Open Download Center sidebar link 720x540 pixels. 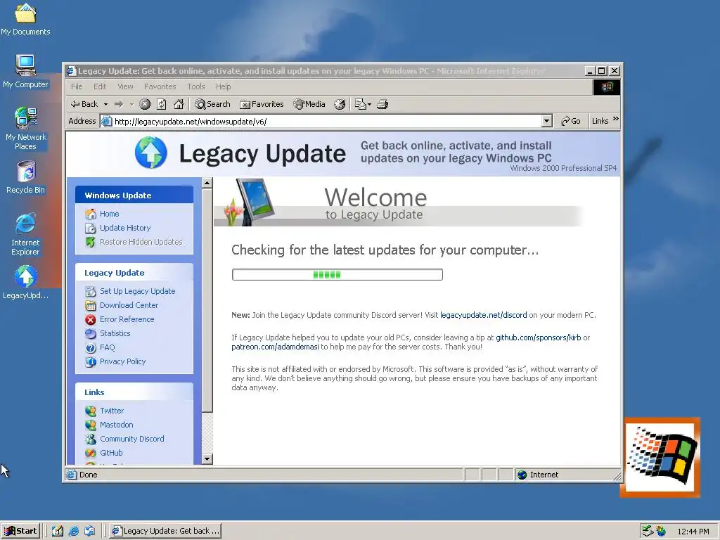pyautogui.click(x=129, y=305)
